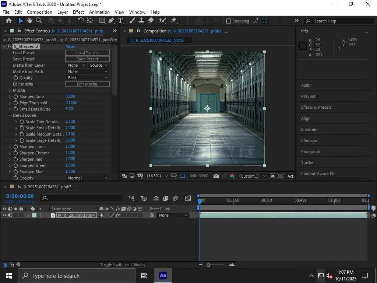Open the Effects & Presets panel
The image size is (377, 283).
[316, 107]
